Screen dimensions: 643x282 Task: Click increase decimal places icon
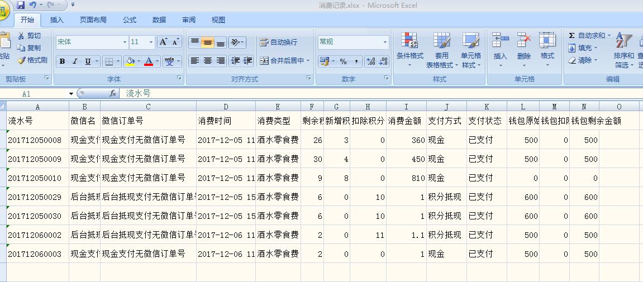coord(371,61)
